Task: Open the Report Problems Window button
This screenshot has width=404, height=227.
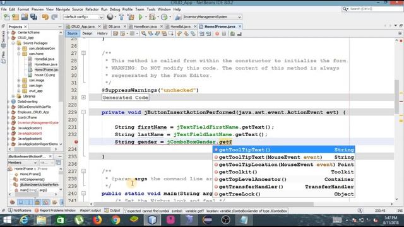Action: point(55,211)
